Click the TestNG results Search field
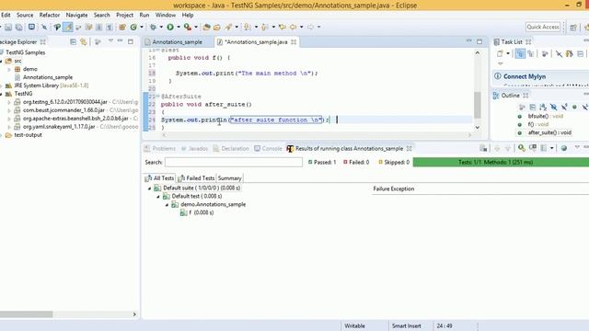 233,162
